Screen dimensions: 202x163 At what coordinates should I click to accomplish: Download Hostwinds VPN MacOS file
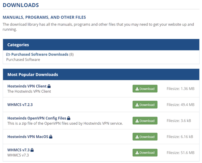point(145,137)
